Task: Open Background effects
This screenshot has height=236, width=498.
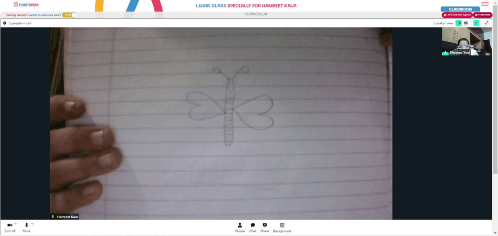Action: (x=282, y=228)
